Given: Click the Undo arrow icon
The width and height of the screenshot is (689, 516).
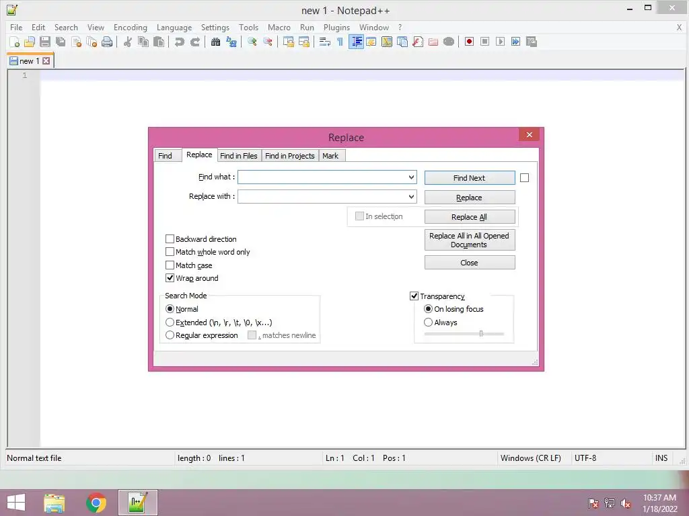Looking at the screenshot, I should pyautogui.click(x=179, y=42).
